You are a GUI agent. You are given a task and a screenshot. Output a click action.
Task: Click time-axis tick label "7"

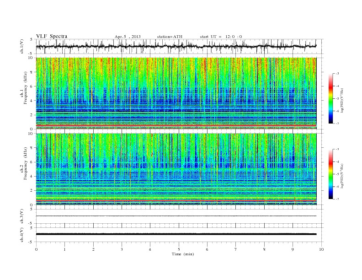point(236,249)
